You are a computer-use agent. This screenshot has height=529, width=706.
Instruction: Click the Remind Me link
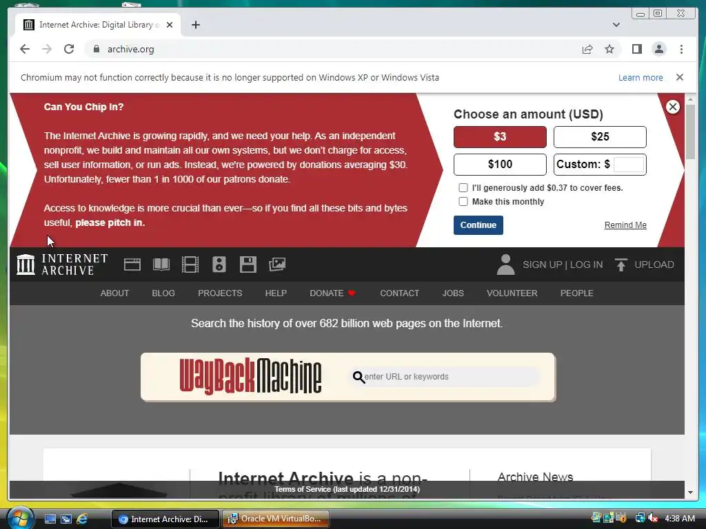coord(625,225)
